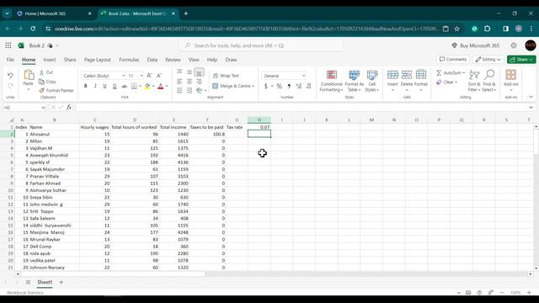Expand the Name Box dropdown arrow

coord(43,108)
